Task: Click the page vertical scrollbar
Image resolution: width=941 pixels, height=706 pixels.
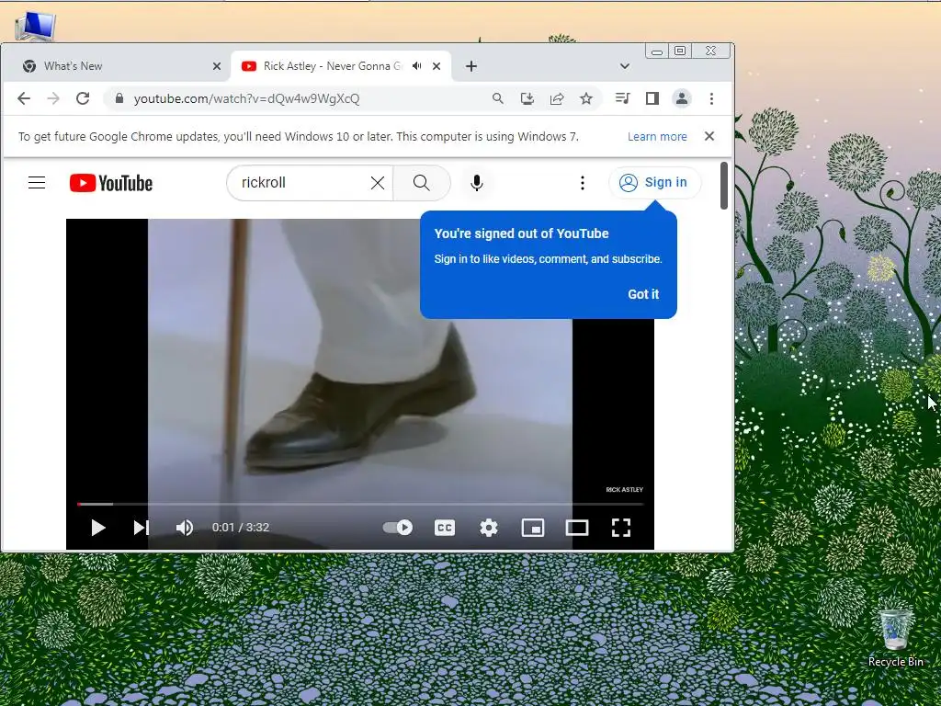Action: [724, 186]
